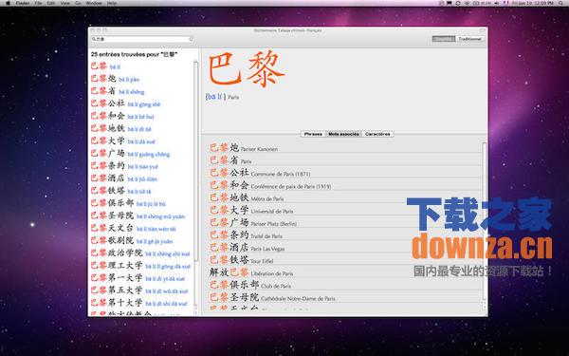Select result 巴黎第五大学 in the results list

click(x=139, y=290)
